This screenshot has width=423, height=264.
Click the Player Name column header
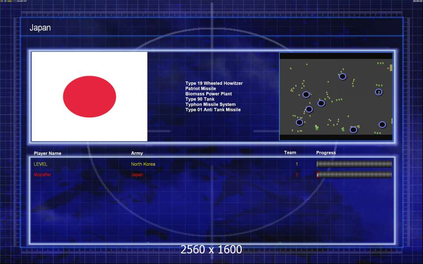coord(48,153)
